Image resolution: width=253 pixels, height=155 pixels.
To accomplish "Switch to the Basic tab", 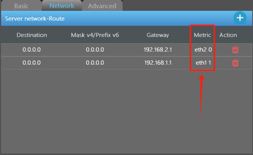I will click(21, 6).
